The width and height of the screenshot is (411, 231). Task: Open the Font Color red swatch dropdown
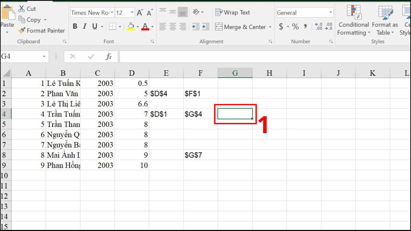pos(152,26)
